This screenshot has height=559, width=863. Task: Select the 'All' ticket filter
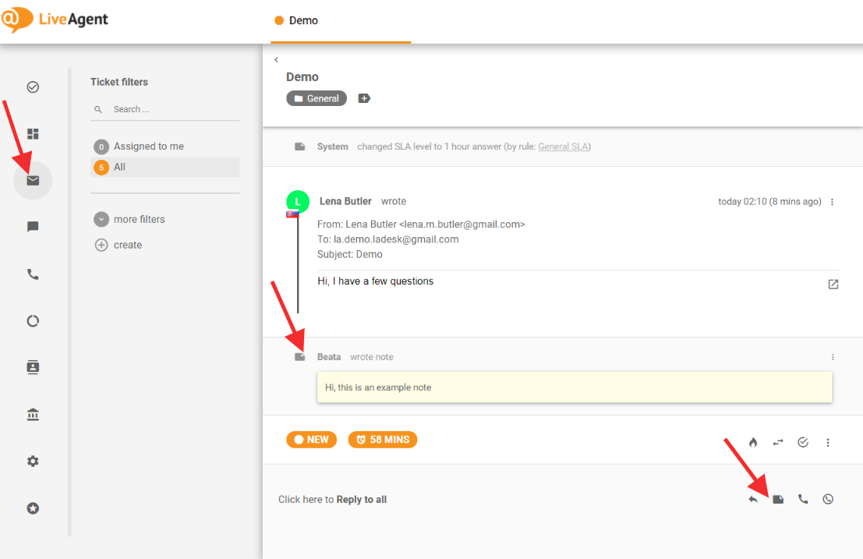pos(119,167)
